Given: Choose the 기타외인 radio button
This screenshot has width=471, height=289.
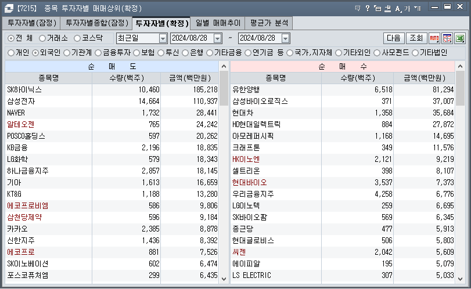Looking at the screenshot, I should coord(339,53).
